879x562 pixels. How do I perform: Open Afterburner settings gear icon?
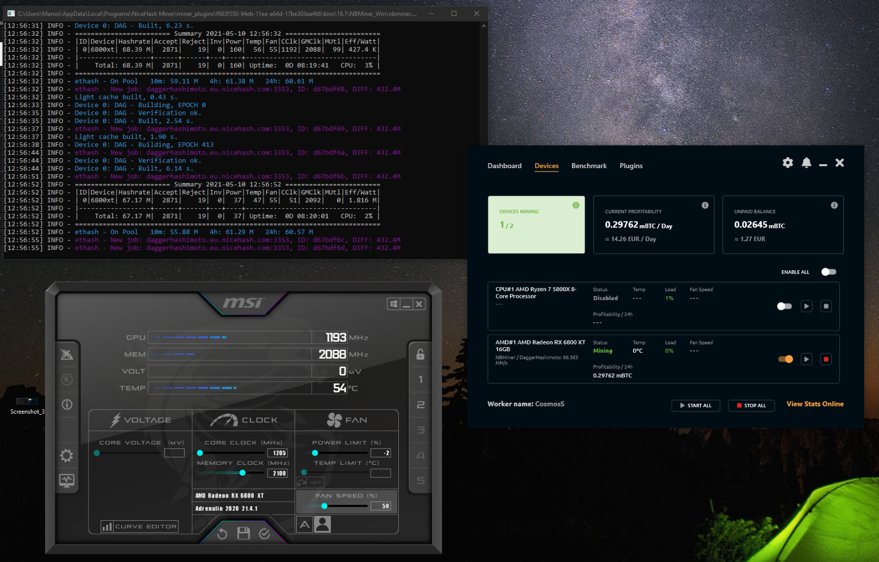click(66, 455)
